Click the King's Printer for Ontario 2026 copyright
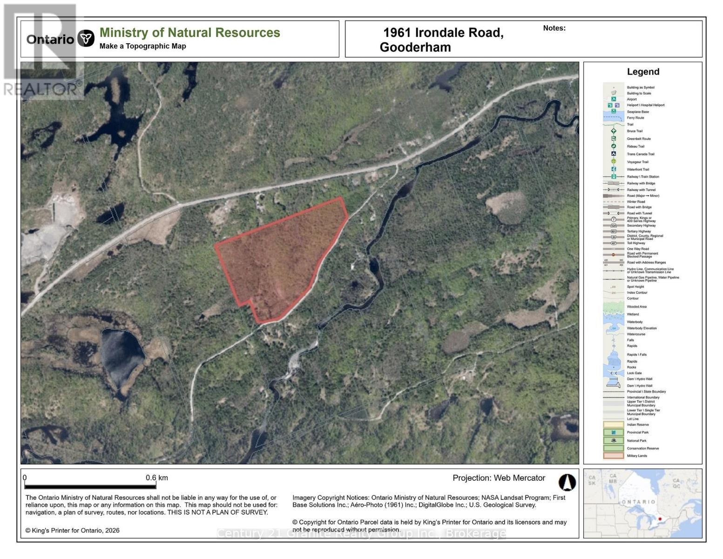This screenshot has height=559, width=723. [72, 531]
